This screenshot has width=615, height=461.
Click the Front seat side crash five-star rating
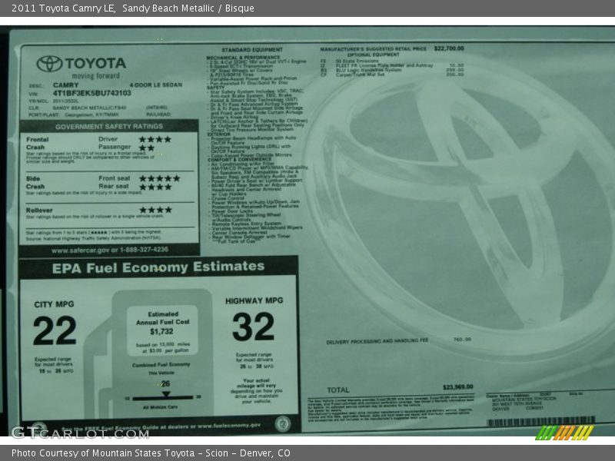[160, 178]
